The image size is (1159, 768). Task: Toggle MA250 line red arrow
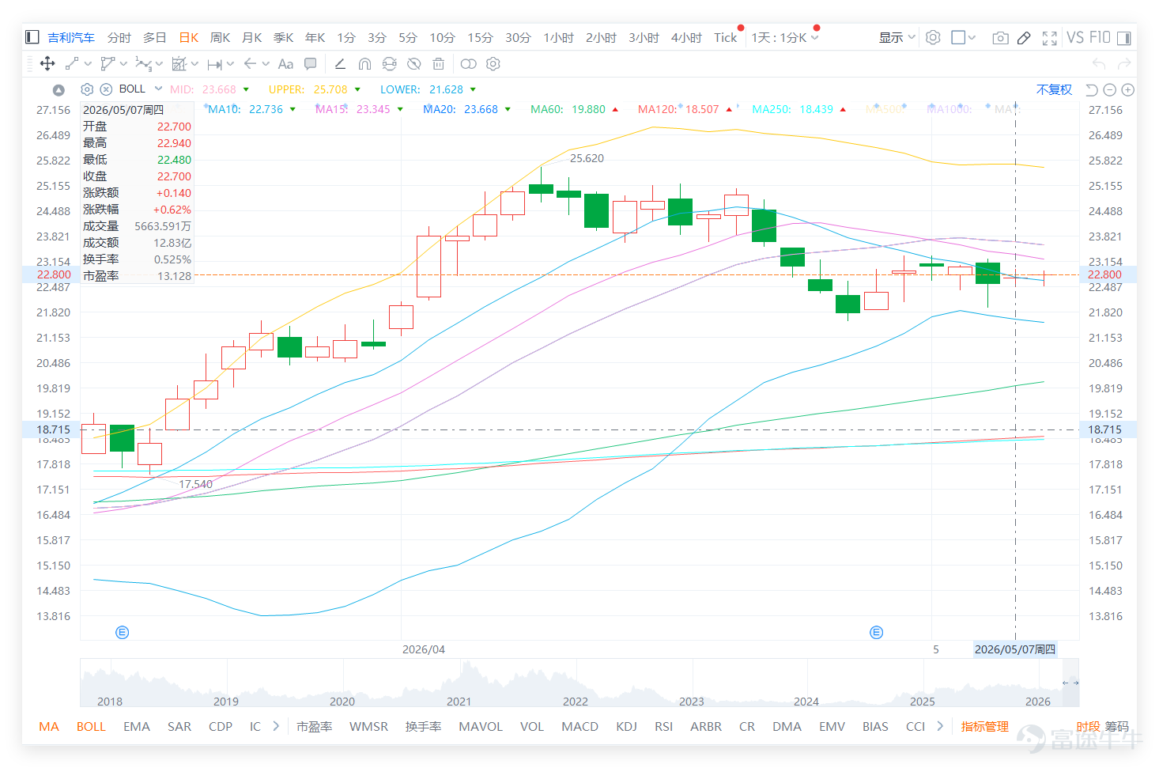[x=843, y=109]
